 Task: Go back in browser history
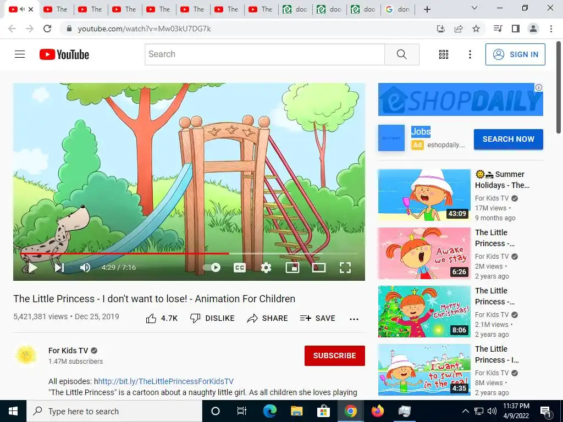12,29
